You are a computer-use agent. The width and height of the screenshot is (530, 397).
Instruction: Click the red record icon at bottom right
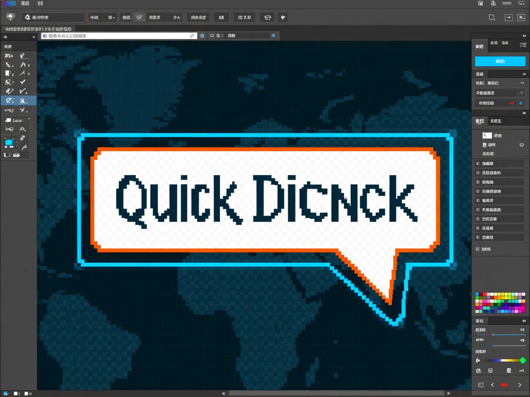click(x=504, y=385)
